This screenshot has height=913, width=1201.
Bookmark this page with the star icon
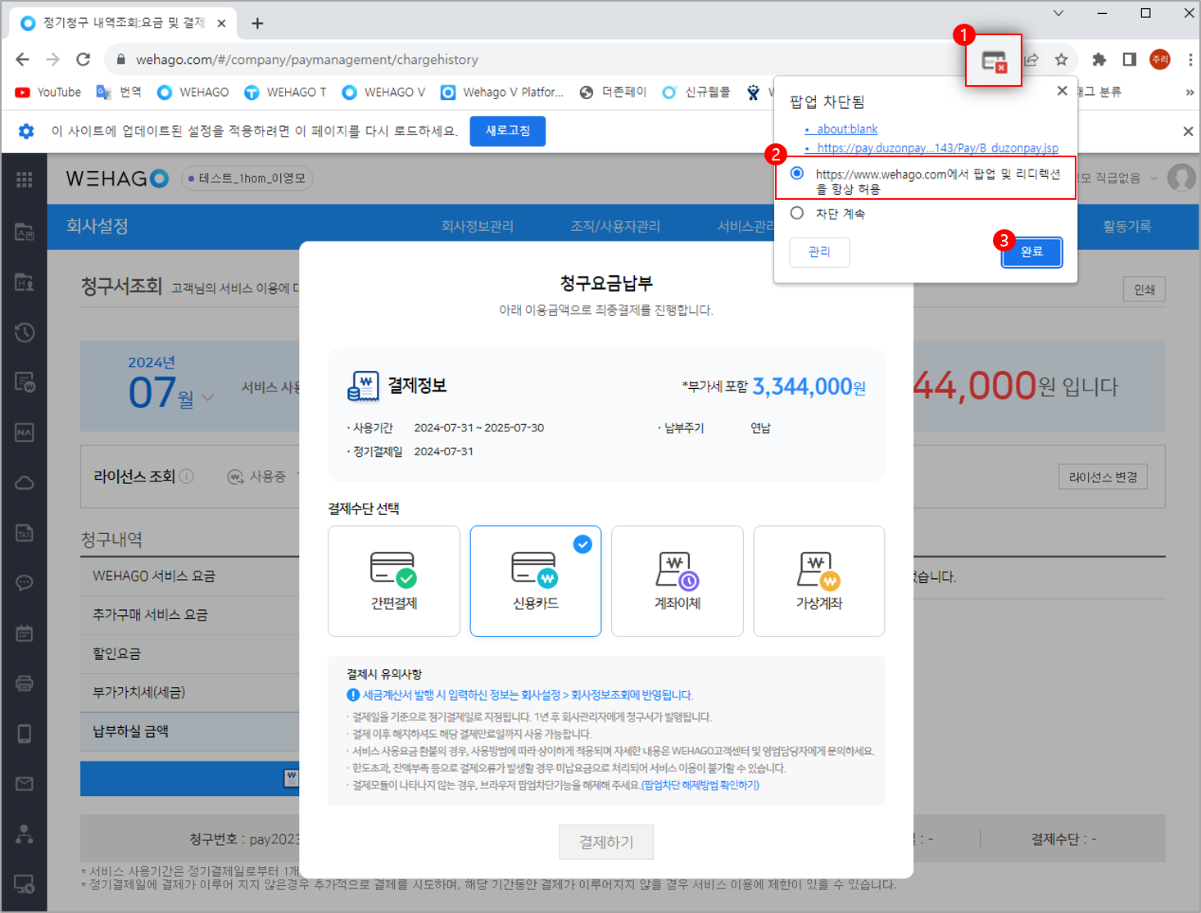coord(1061,60)
